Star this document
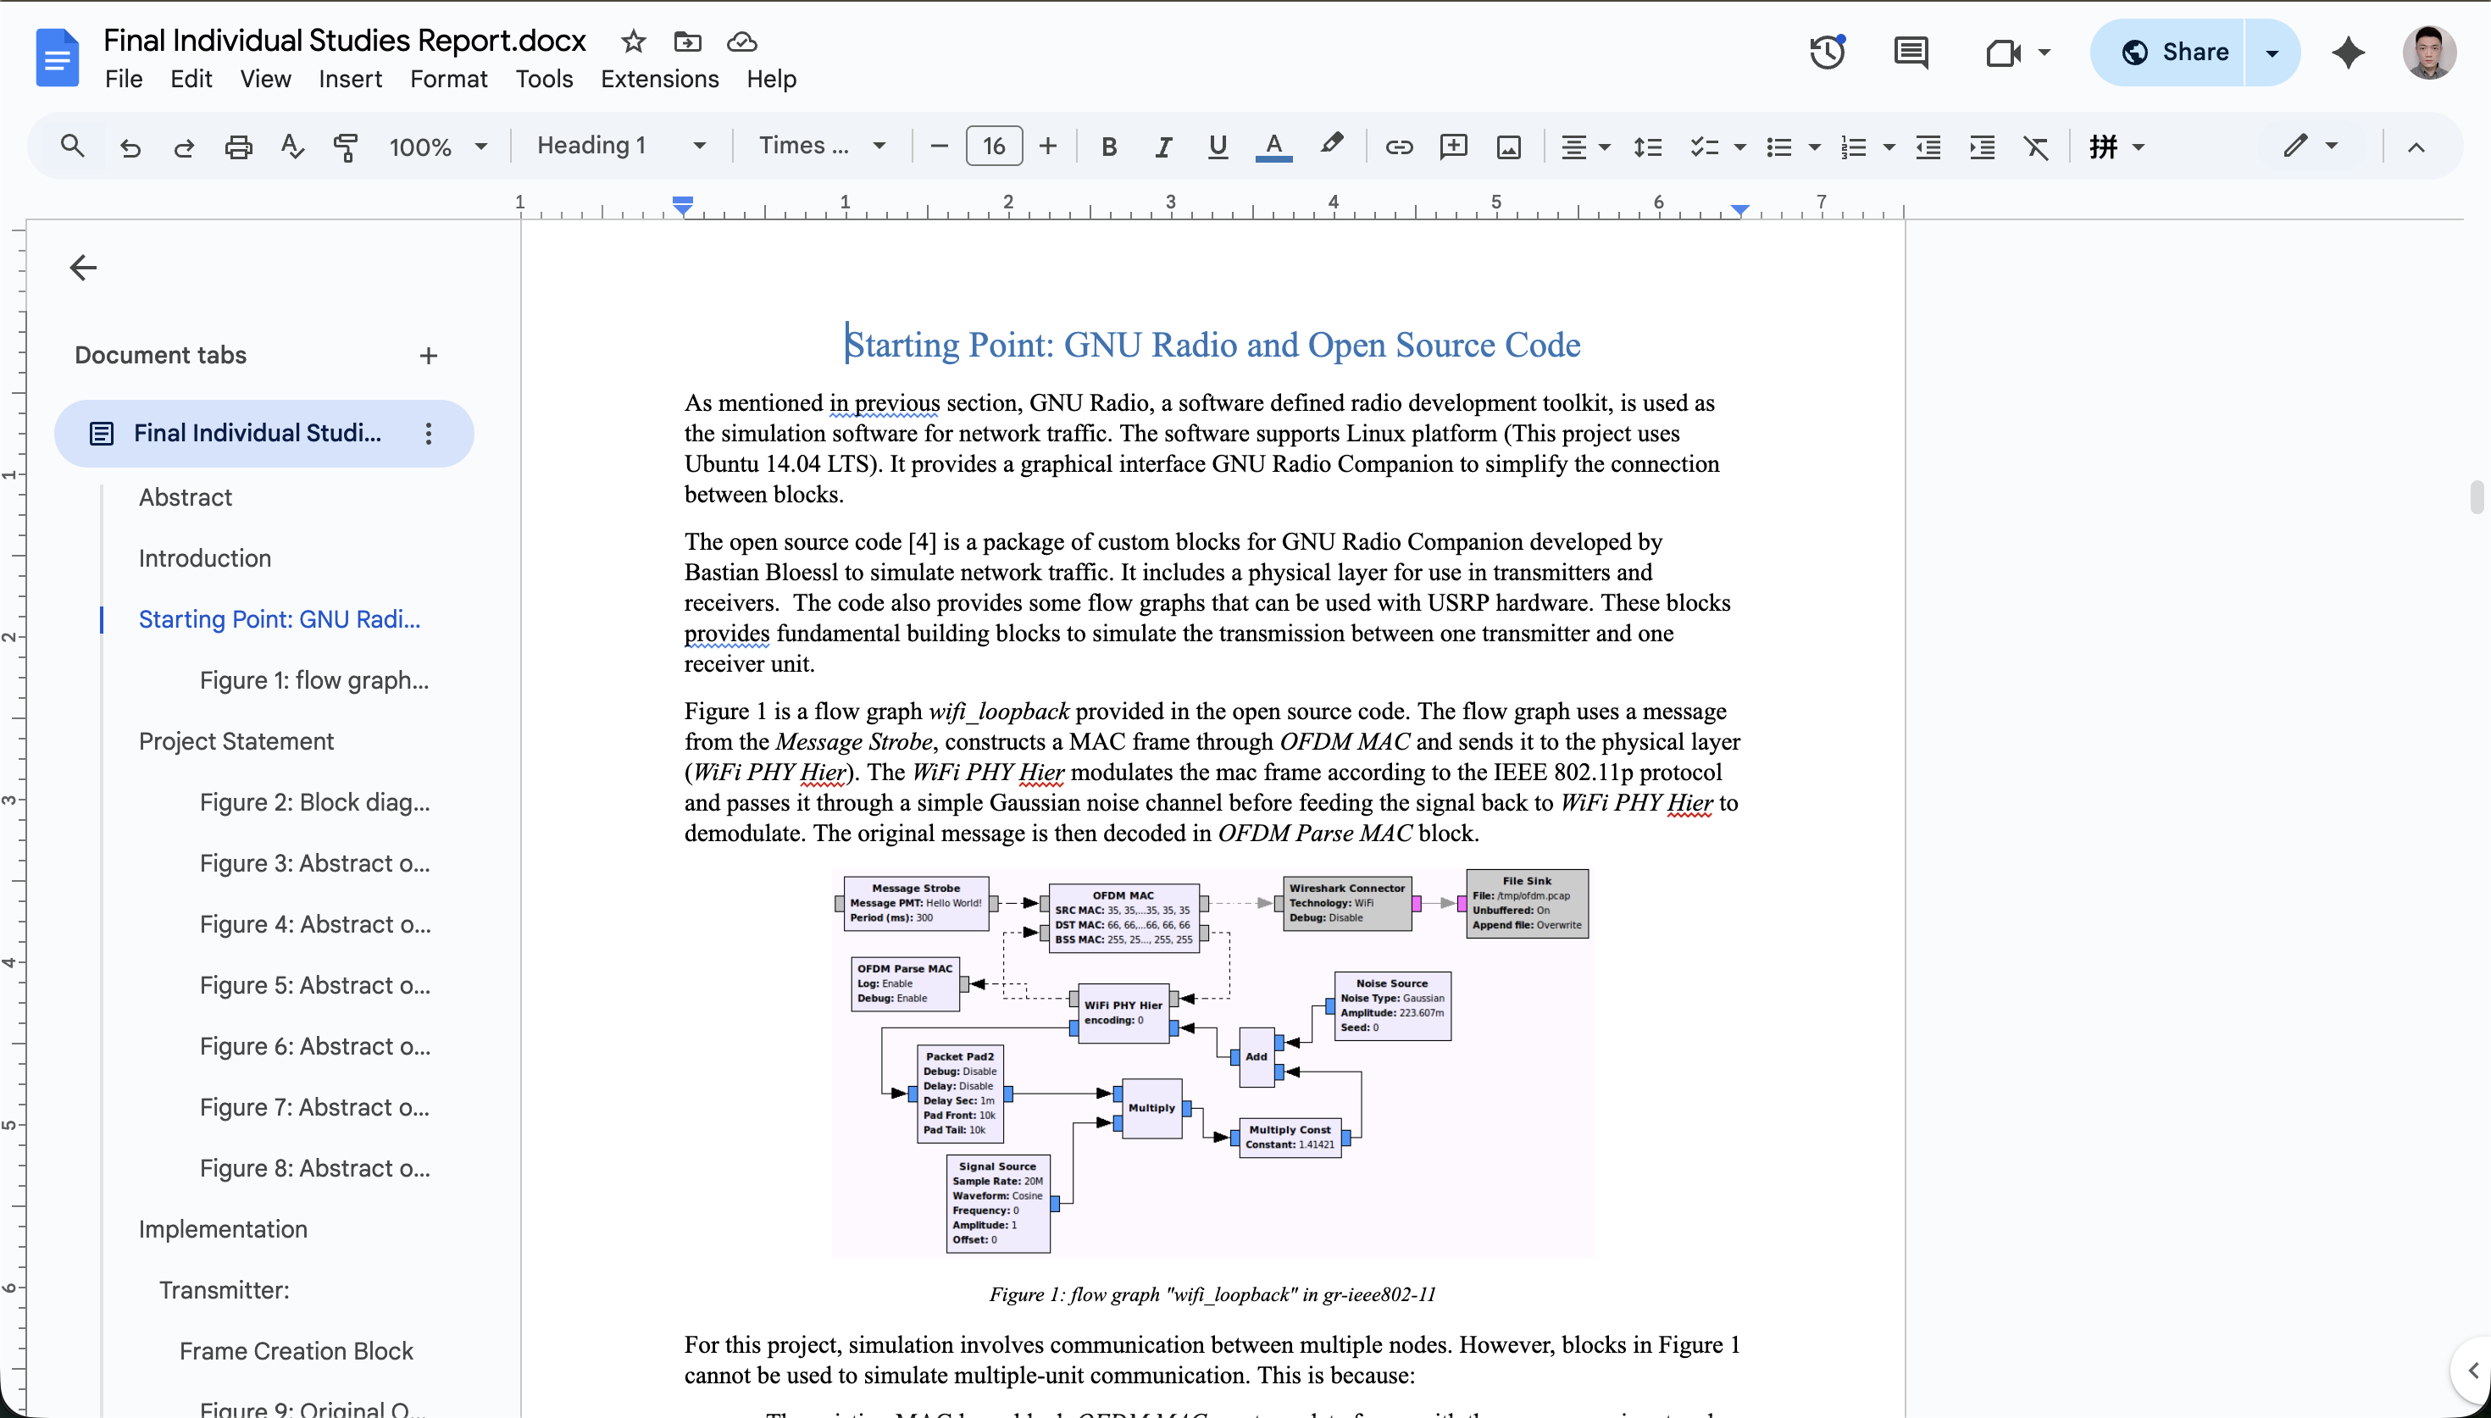Screen dimensions: 2491x1418 click(633, 42)
